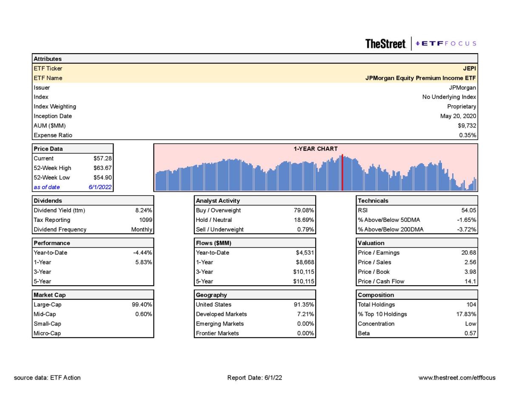Select the Sell / Underweight value 0.79%
This screenshot has width=510, height=394.
click(306, 230)
